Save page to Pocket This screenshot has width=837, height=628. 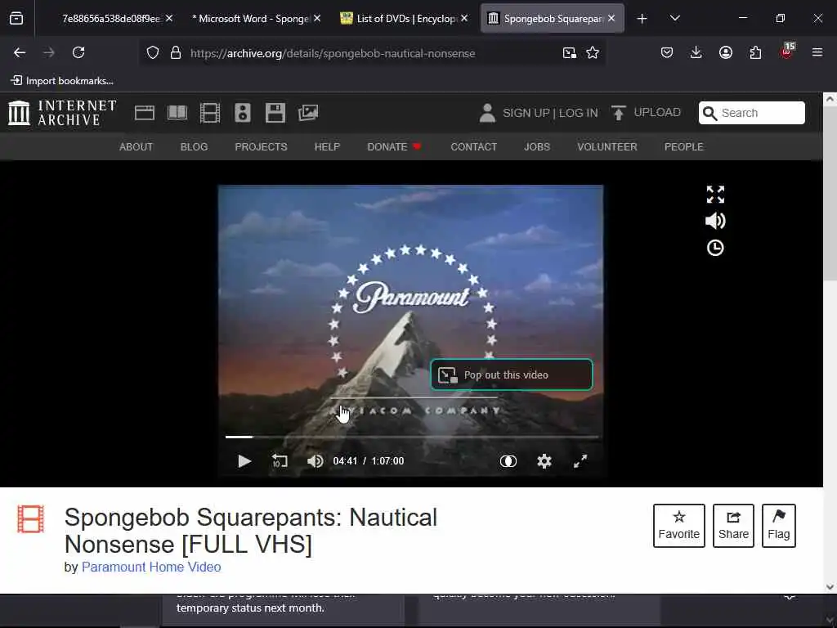[x=667, y=52]
